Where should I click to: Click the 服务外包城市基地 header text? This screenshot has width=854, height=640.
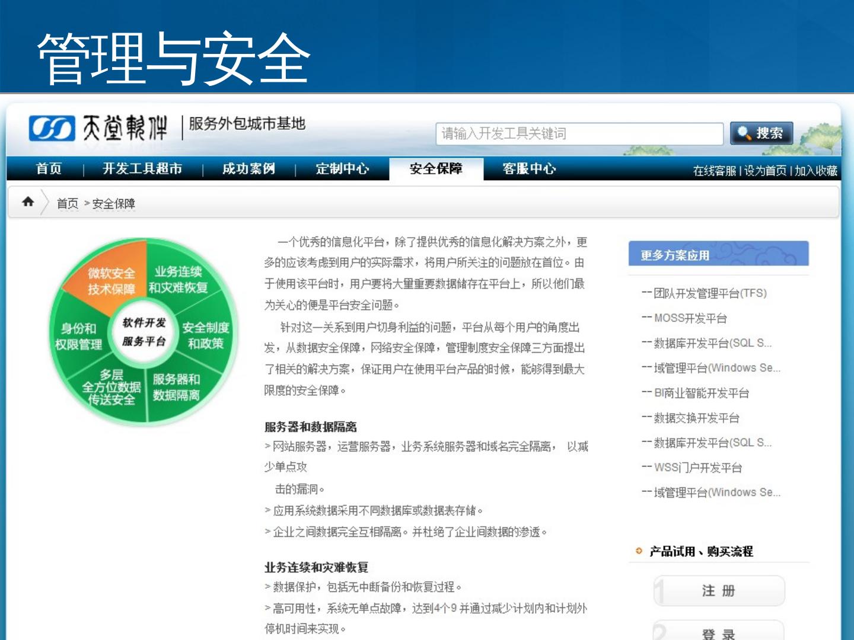(247, 124)
